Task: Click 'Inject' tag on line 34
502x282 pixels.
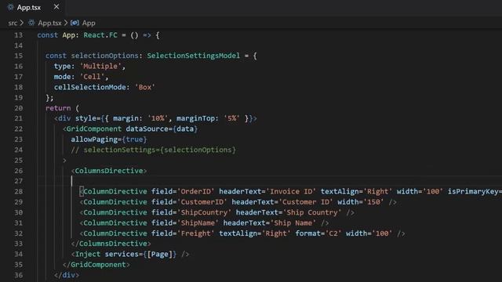Action: coord(88,254)
